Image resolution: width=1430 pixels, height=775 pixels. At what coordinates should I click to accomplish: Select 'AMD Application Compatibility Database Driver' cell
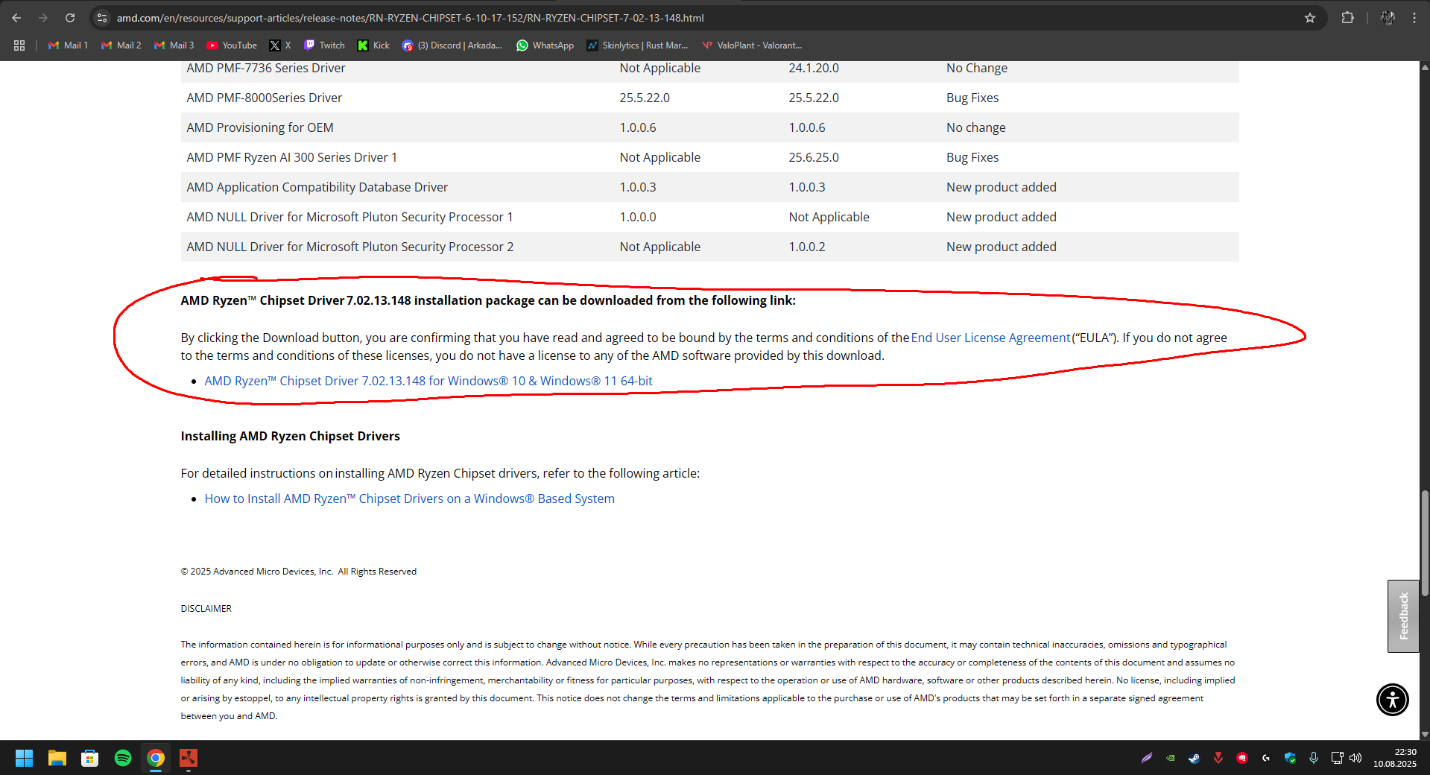[317, 187]
